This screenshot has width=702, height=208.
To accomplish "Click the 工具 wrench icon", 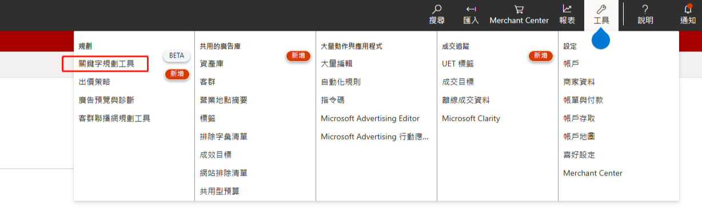I will (601, 9).
